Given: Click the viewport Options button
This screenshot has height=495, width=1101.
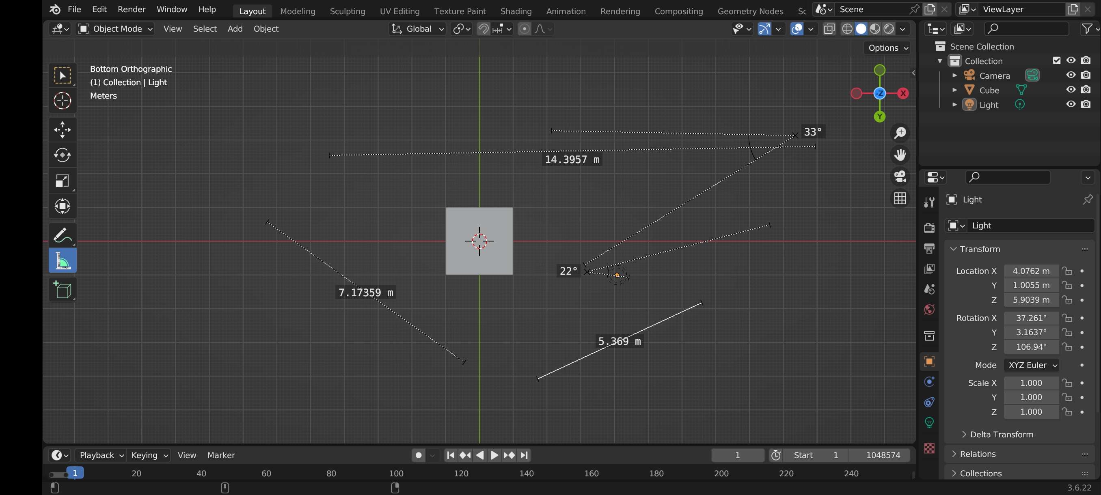Looking at the screenshot, I should [x=887, y=48].
